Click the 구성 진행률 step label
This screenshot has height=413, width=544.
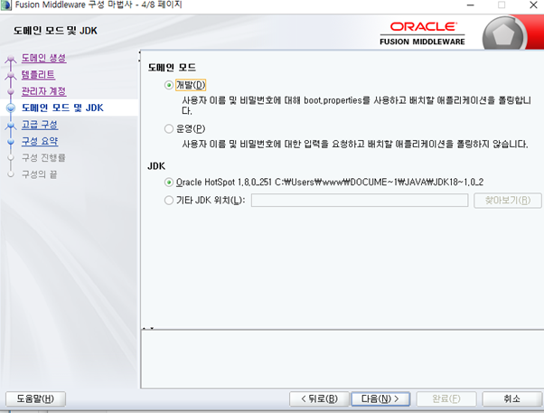coord(43,158)
